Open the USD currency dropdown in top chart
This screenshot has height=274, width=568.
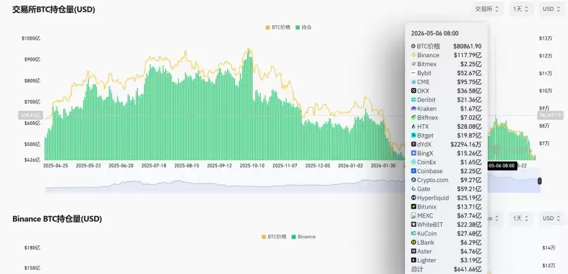click(551, 9)
